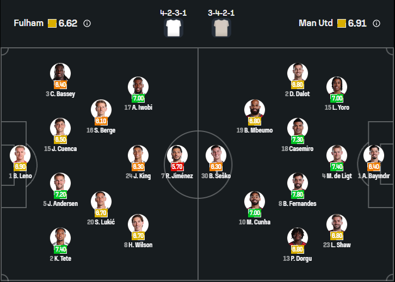
Task: Click Fulham's yellow team rating square
Action: pyautogui.click(x=52, y=23)
